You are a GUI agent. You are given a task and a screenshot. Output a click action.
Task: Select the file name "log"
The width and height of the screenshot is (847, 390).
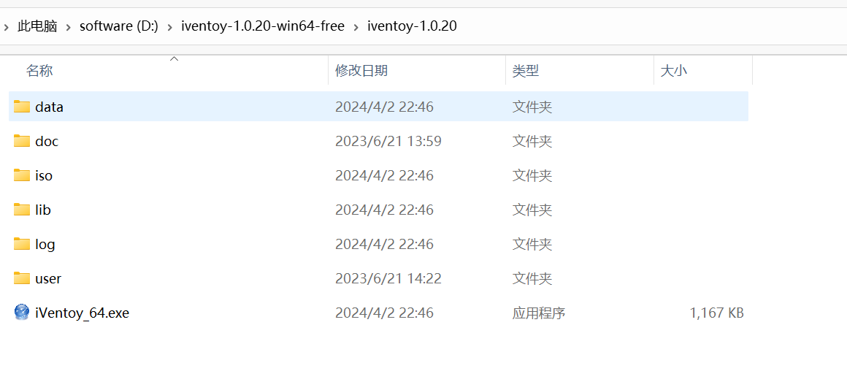tap(45, 245)
